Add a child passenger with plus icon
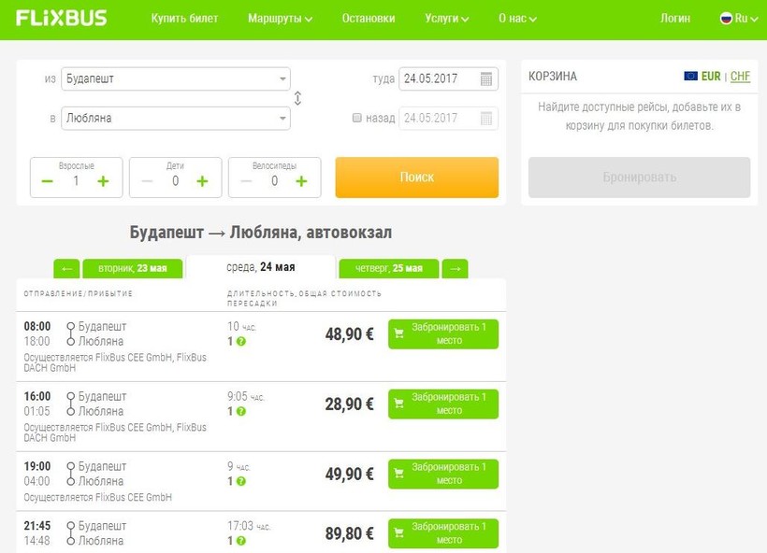Viewport: 767px width, 553px height. [x=202, y=181]
